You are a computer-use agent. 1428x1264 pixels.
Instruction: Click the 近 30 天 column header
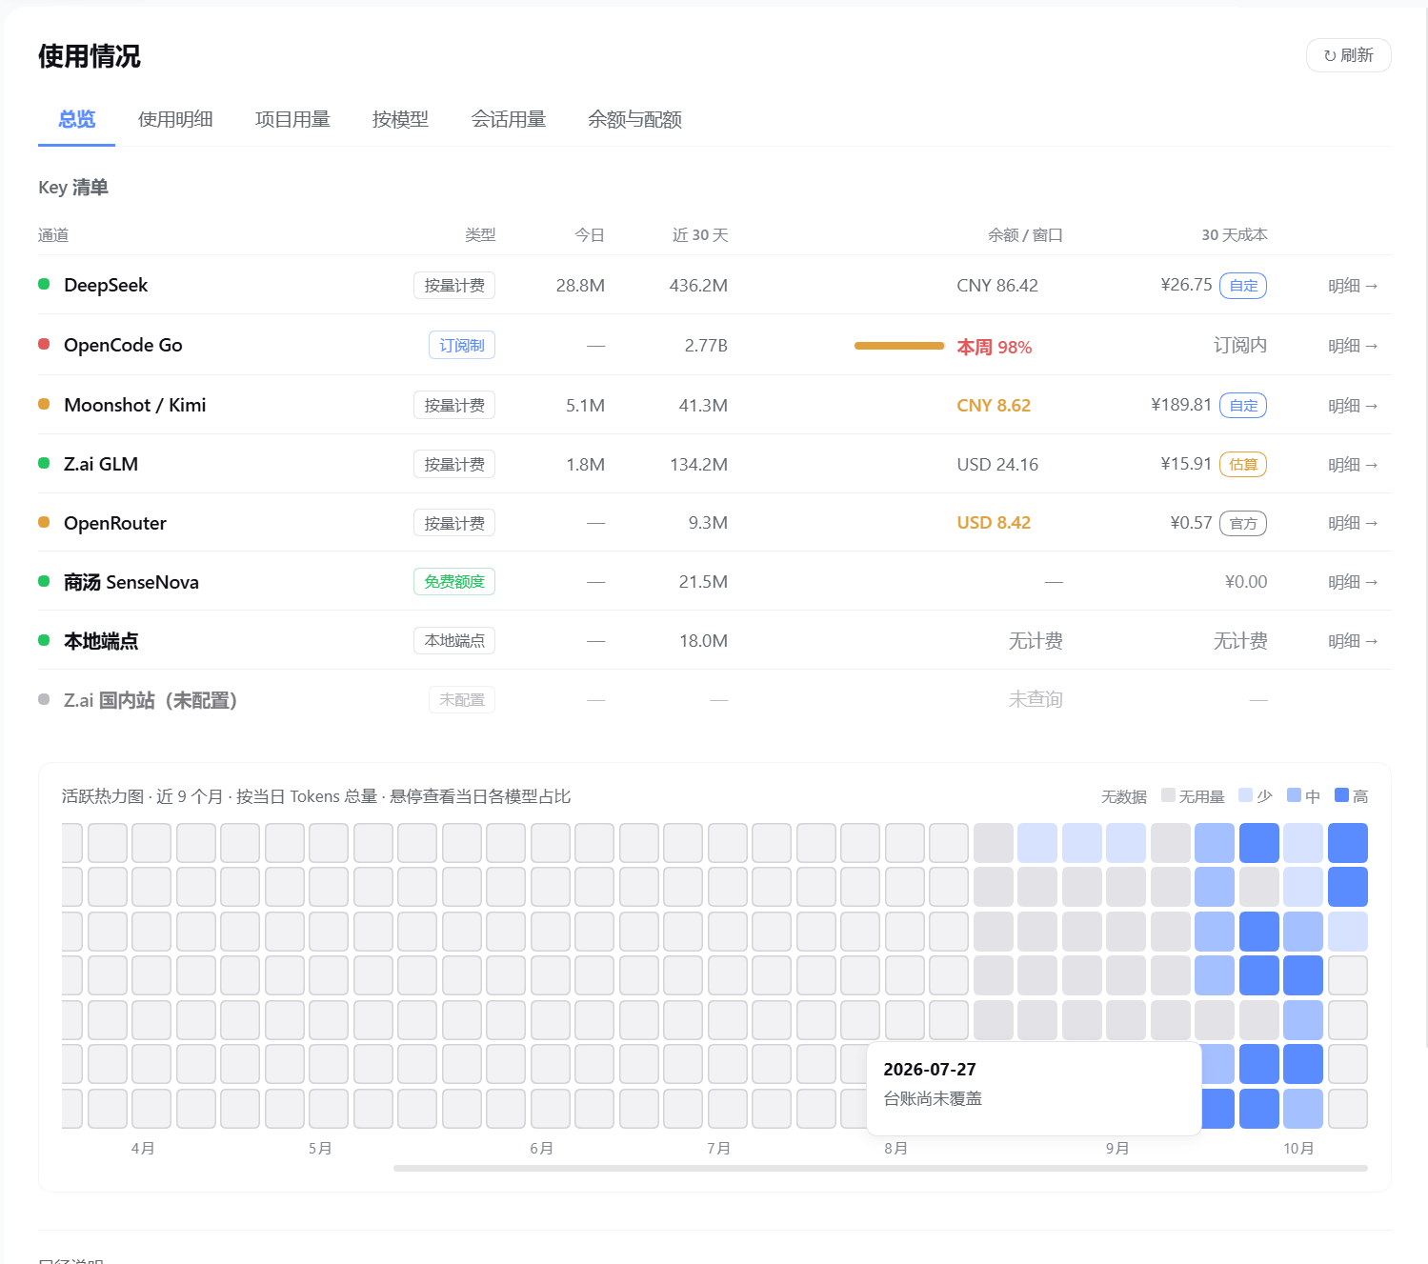[700, 235]
